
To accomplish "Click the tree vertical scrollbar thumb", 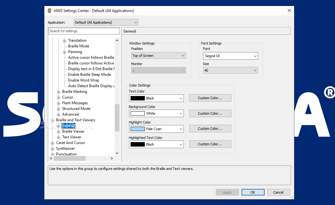I will 117,118.
